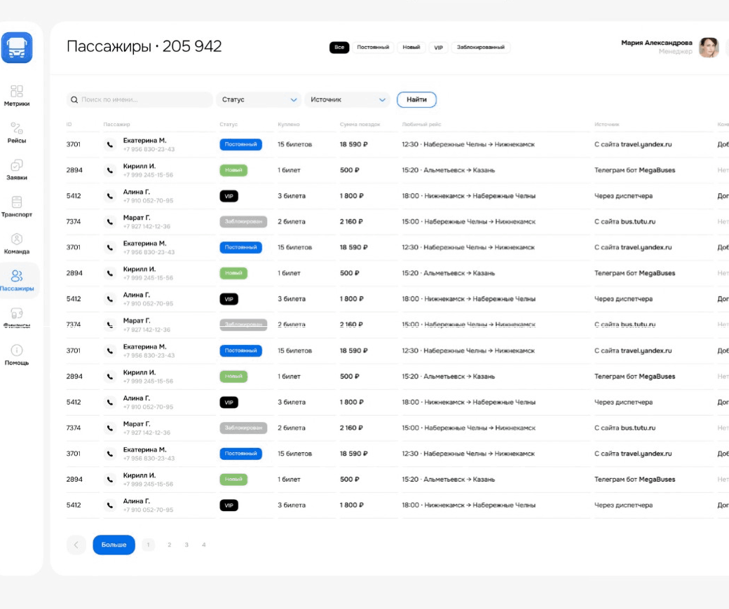Click the first Новый status badge
This screenshot has height=609, width=729.
point(233,170)
